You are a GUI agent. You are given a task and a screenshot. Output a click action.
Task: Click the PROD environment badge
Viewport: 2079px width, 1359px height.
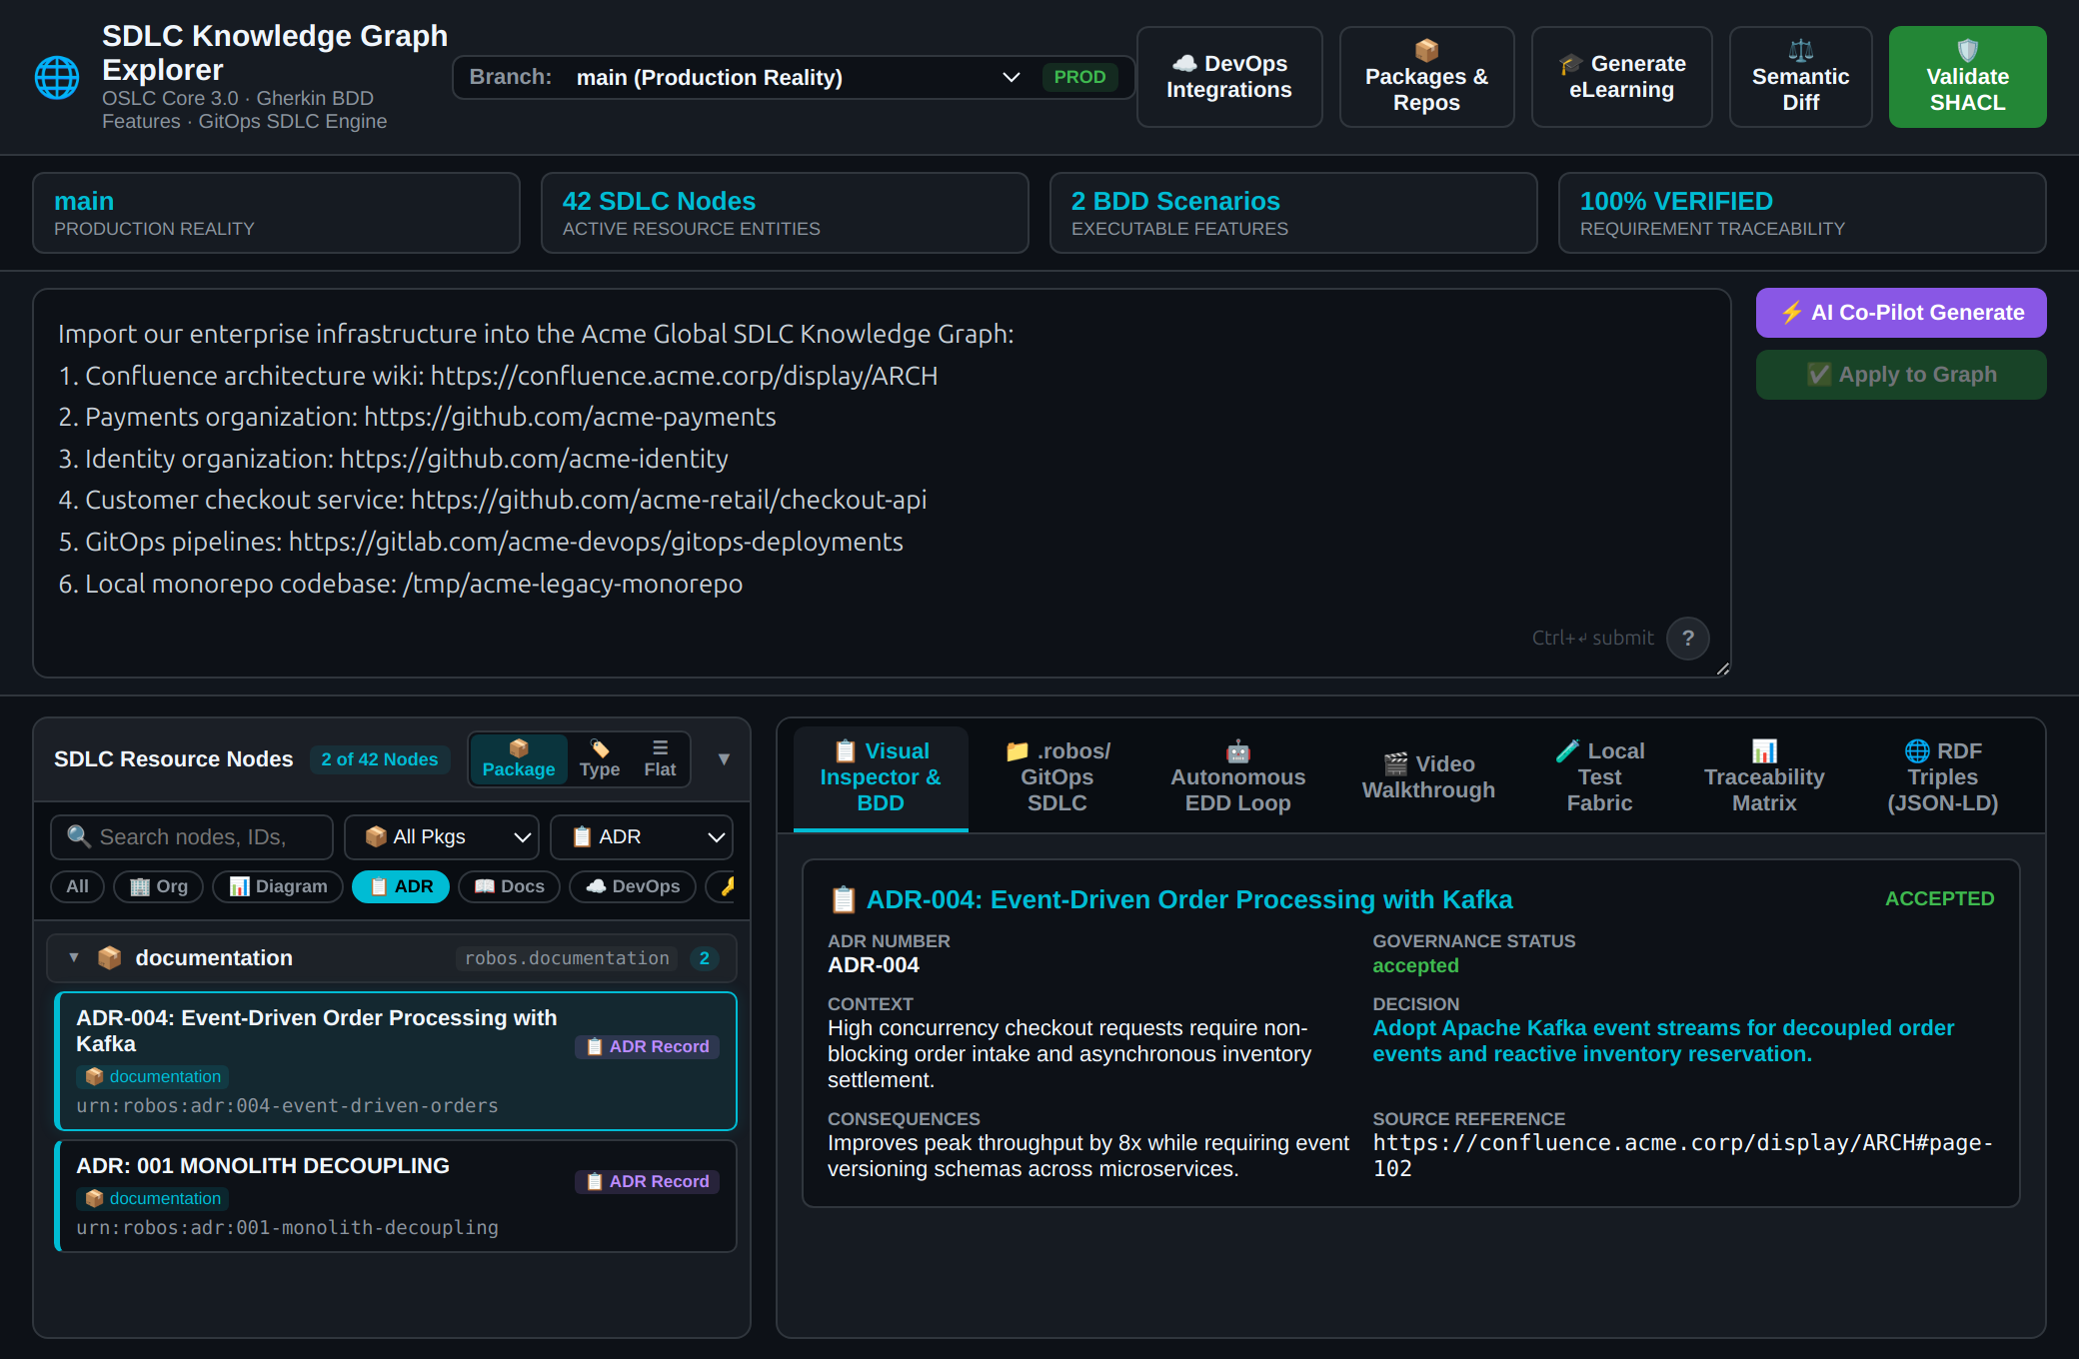coord(1079,77)
